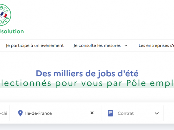Screen dimensions: 174x130
Task: Expand chevron next to 'Je consulte les mesures'
Action: pos(126,45)
